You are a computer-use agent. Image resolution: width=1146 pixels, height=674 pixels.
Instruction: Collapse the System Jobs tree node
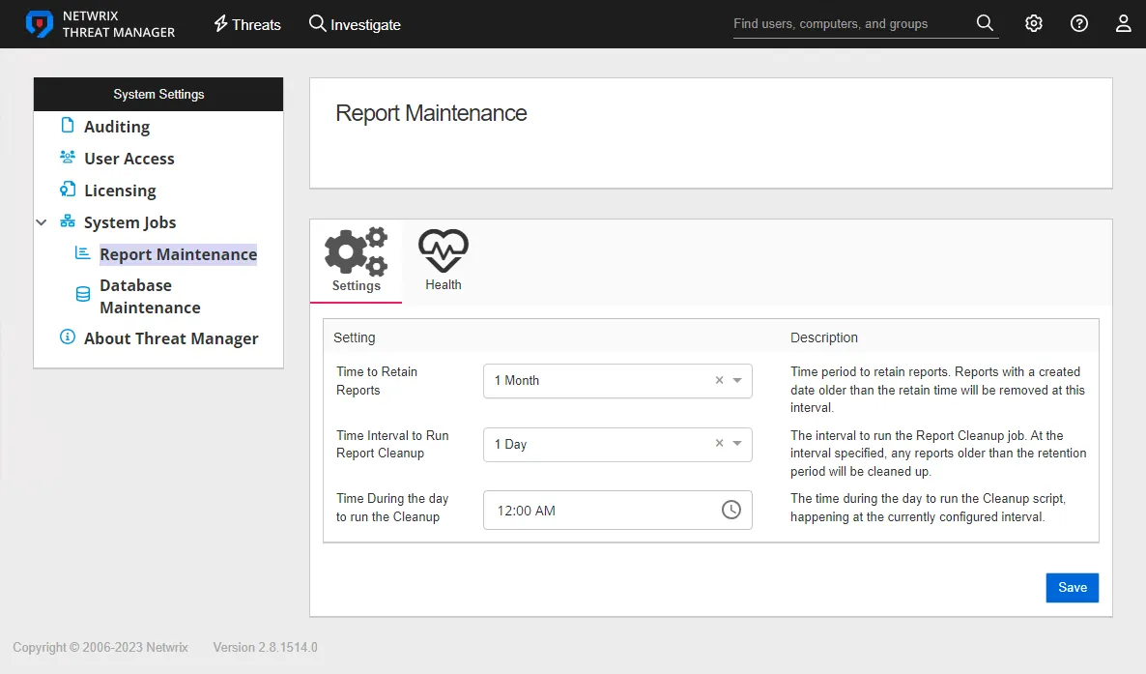click(x=42, y=222)
